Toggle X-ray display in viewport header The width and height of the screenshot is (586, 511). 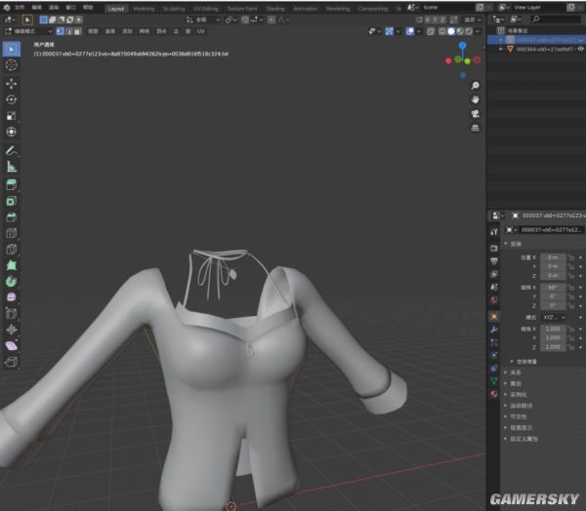(x=431, y=31)
